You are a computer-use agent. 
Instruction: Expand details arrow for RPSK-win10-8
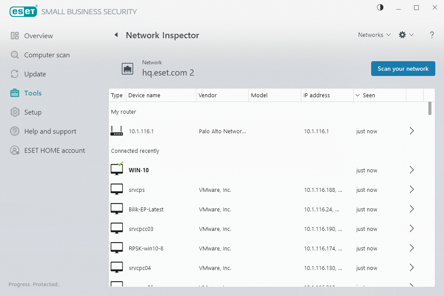(x=412, y=248)
